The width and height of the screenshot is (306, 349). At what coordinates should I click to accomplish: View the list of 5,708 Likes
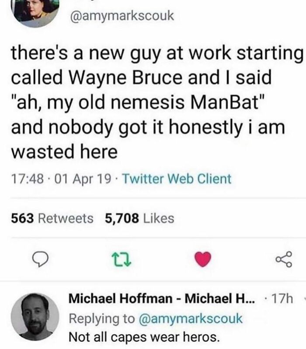(139, 217)
